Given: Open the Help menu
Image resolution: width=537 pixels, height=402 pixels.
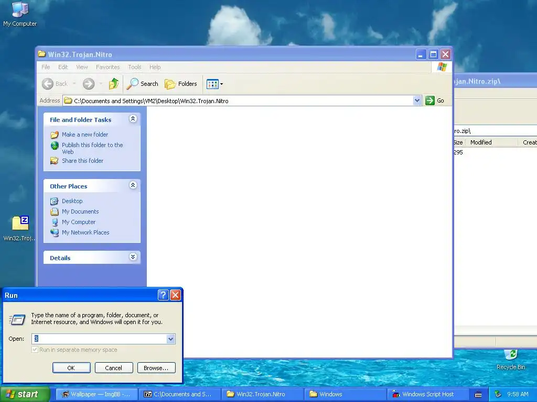Looking at the screenshot, I should pos(155,67).
